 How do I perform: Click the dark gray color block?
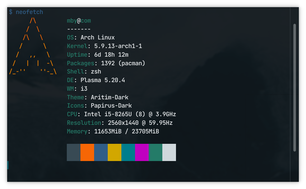[x=74, y=152]
